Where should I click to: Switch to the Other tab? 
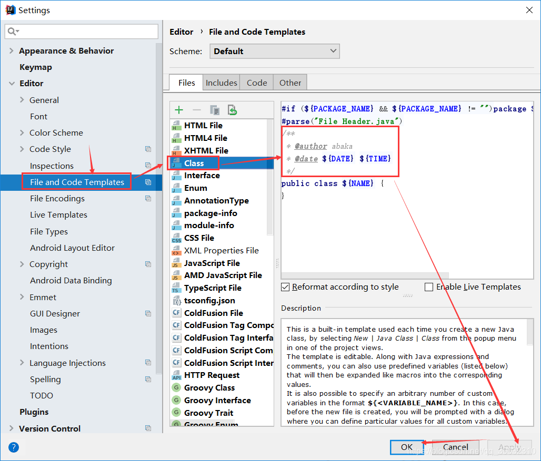(290, 83)
